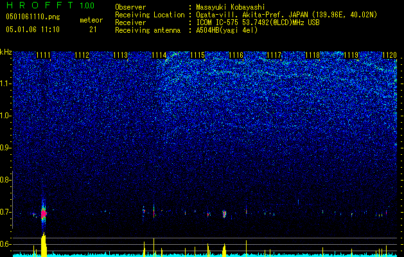Click the 1115 time marker
This screenshot has height=257, width=404.
click(x=197, y=55)
